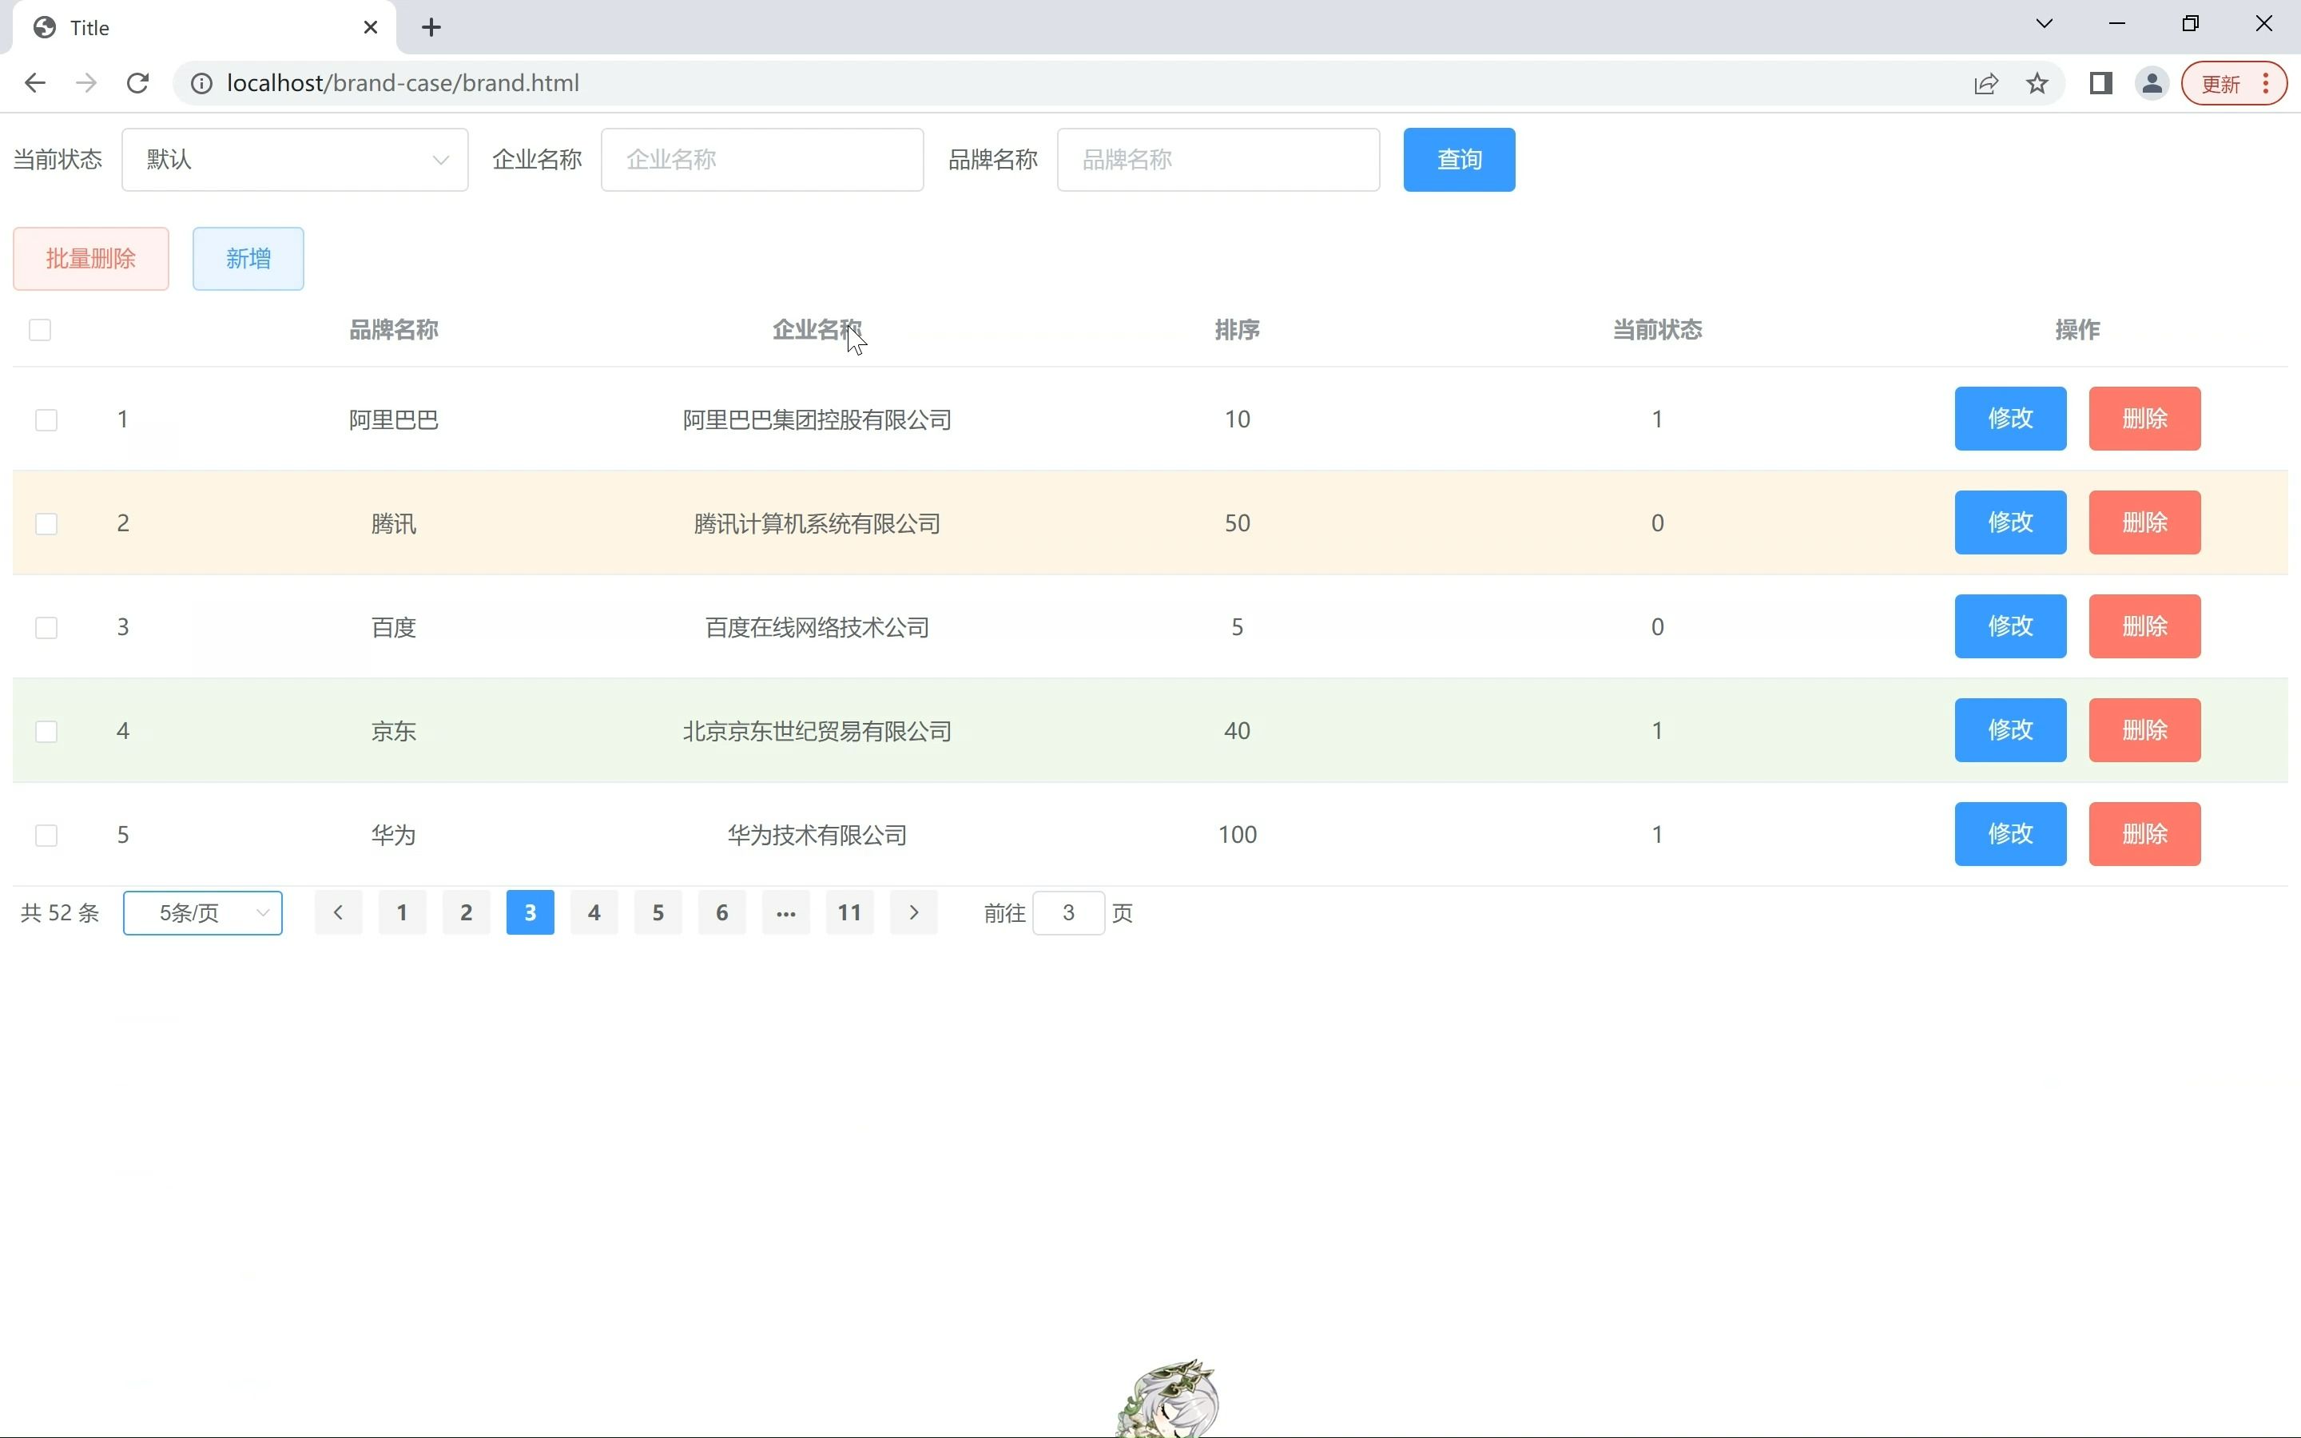Share this page via share icon
Screen dimensions: 2301x1438
(x=1986, y=84)
